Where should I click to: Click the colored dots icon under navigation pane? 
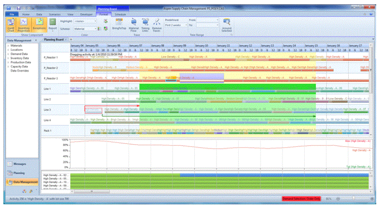point(24,191)
